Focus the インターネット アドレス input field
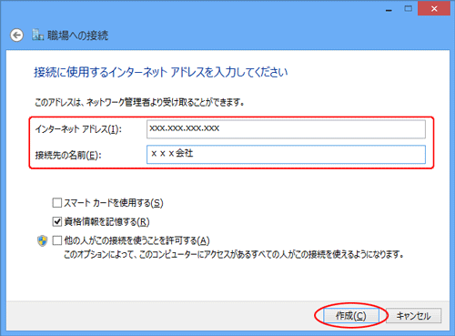This screenshot has height=336, width=455. point(286,129)
